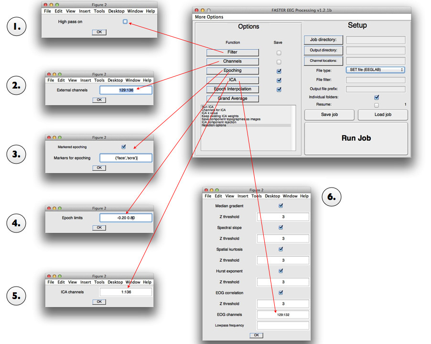This screenshot has height=344, width=431.
Task: Click the EOG channels input field
Action: pyautogui.click(x=283, y=314)
